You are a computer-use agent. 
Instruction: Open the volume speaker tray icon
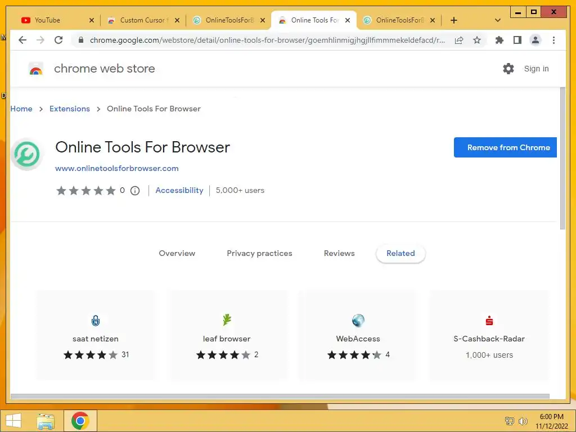point(523,421)
